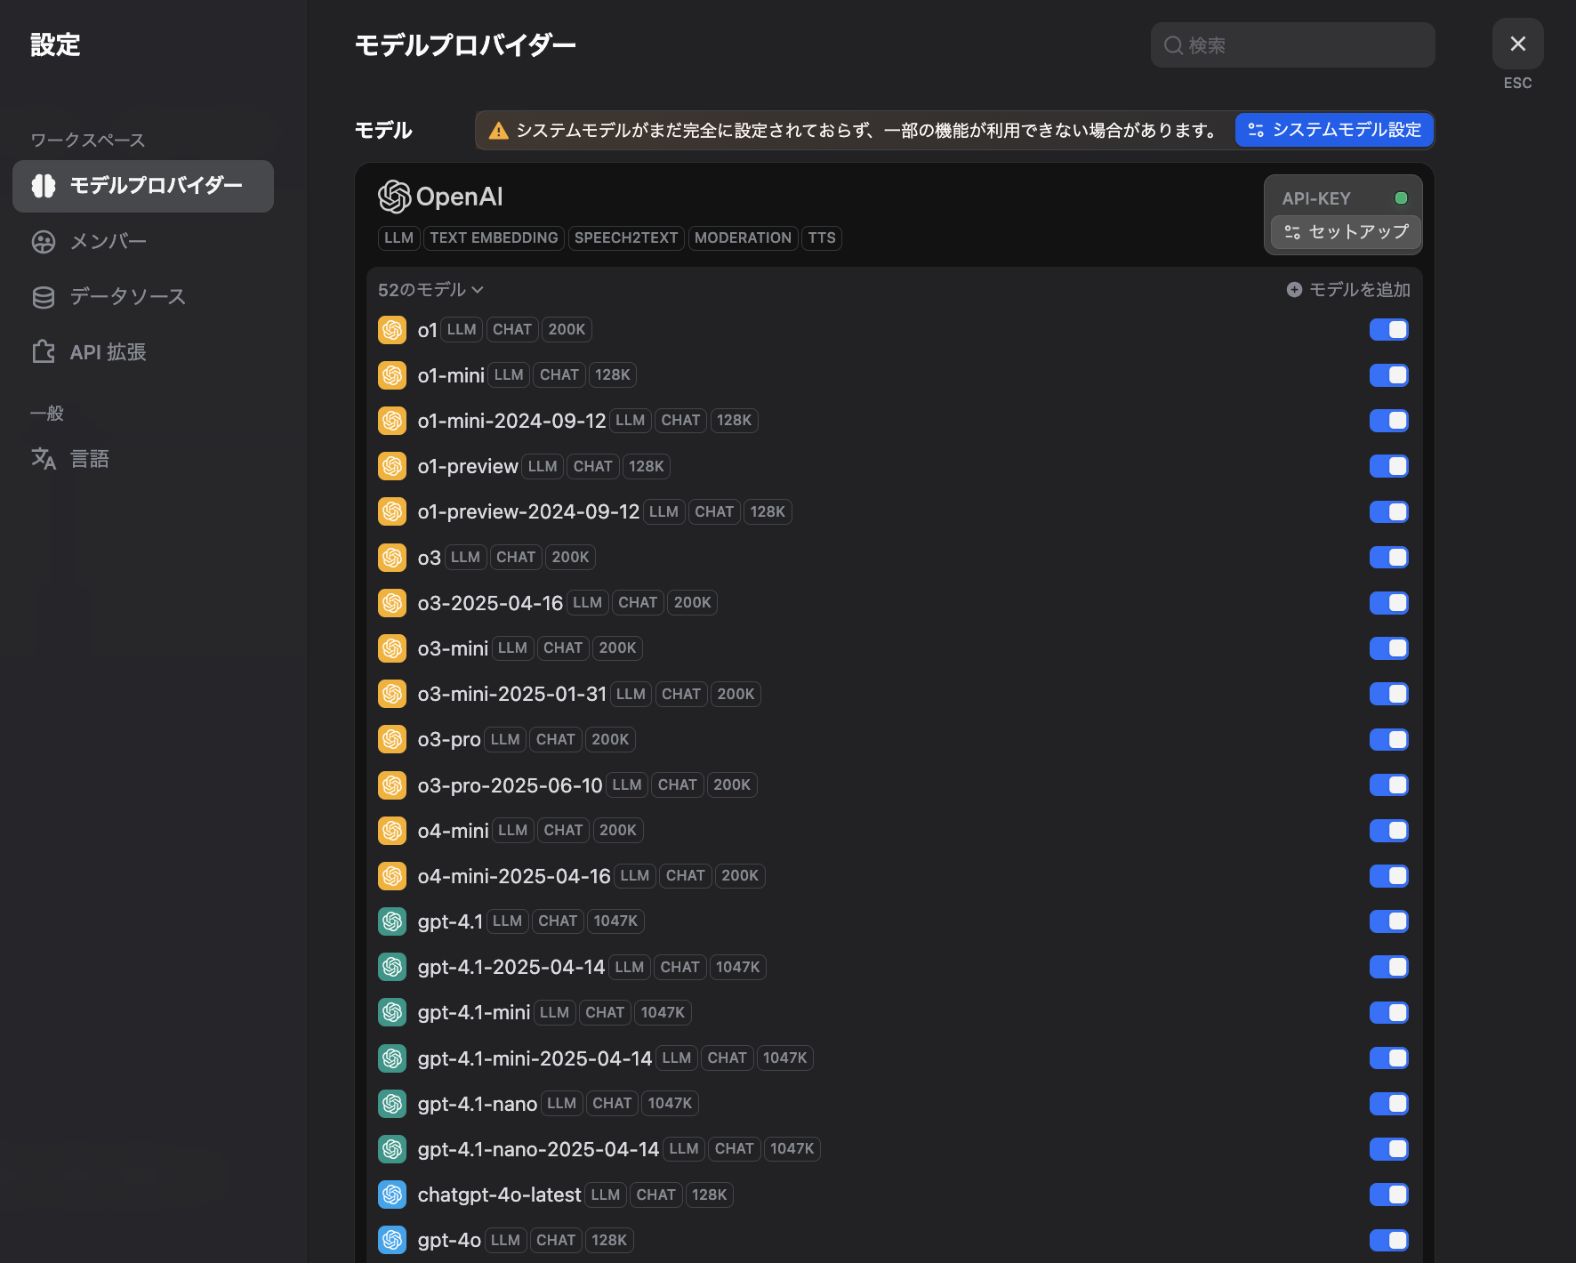1576x1263 pixels.
Task: Disable the gpt-4.1-nano-2025-04-14 toggle
Action: click(x=1389, y=1149)
